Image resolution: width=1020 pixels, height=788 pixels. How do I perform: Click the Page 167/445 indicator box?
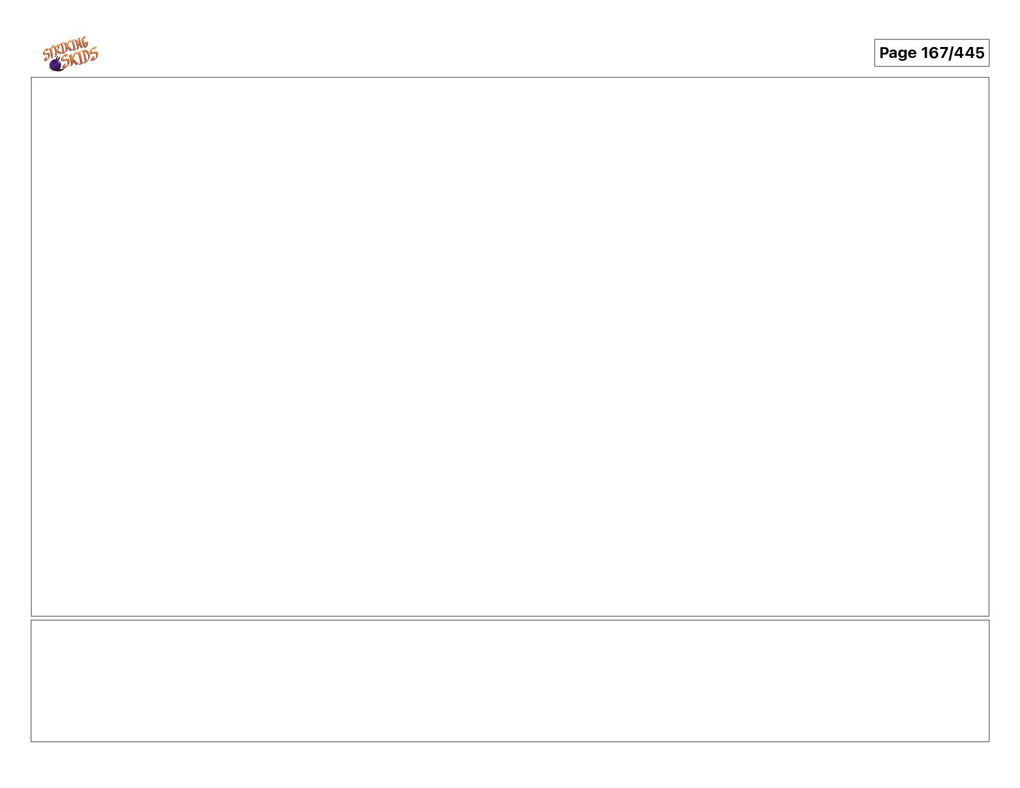tap(932, 53)
